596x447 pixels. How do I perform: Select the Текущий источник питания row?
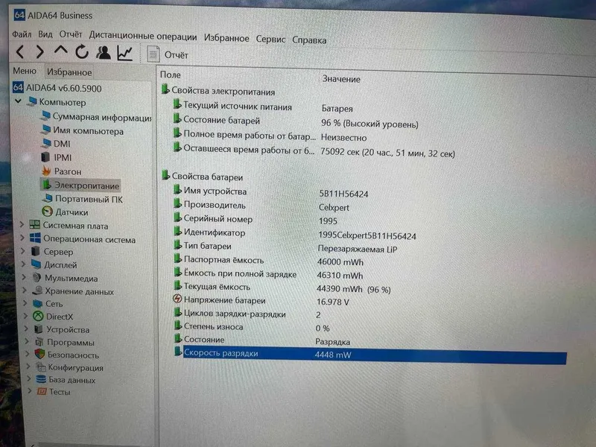[x=262, y=107]
